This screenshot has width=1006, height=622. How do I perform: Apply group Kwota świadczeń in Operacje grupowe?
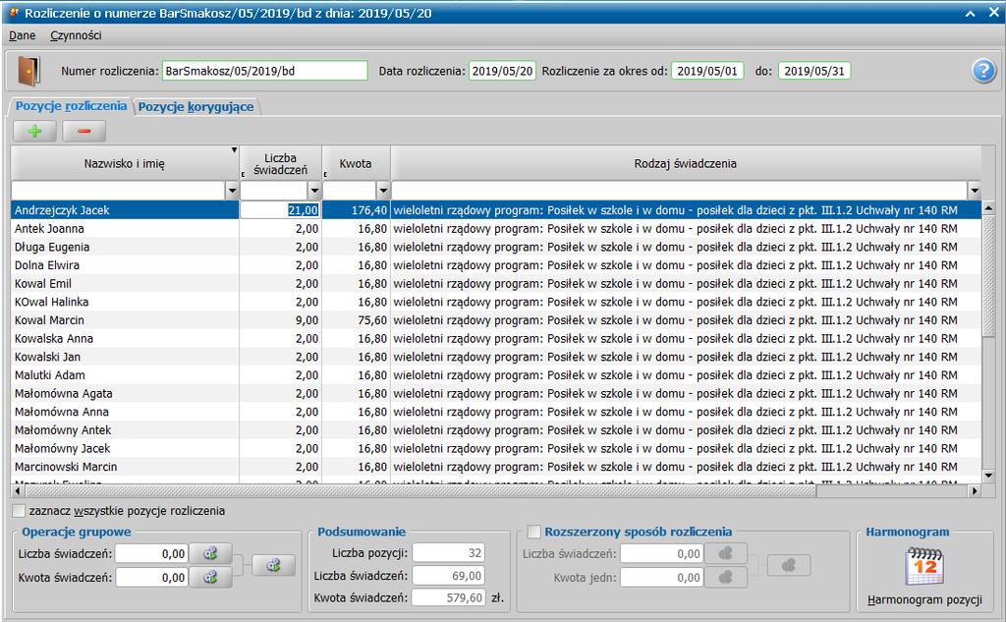point(210,577)
